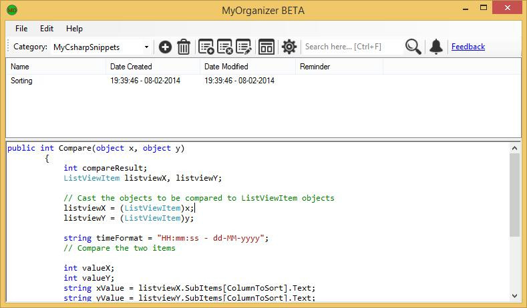Click the 'Cast the objects' comment line
Image resolution: width=527 pixels, height=308 pixels.
point(199,198)
